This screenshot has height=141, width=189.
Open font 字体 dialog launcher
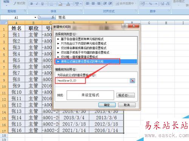click(x=81, y=11)
